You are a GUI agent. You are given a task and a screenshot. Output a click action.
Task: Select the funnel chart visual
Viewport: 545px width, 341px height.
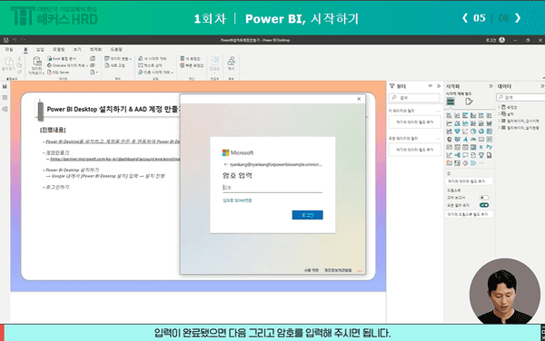(x=457, y=132)
